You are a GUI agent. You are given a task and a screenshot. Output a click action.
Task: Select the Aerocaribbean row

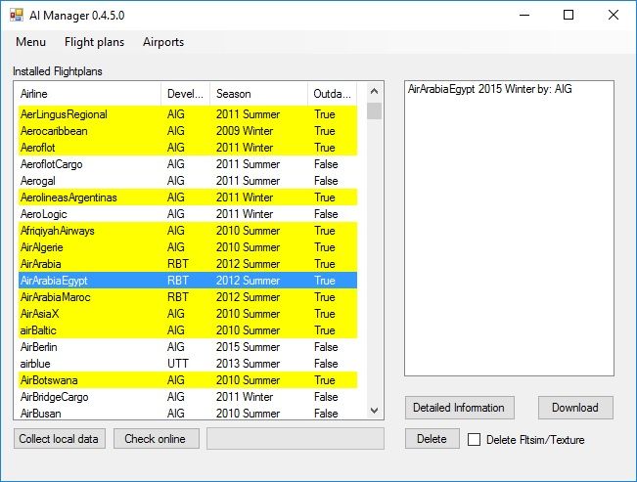188,131
